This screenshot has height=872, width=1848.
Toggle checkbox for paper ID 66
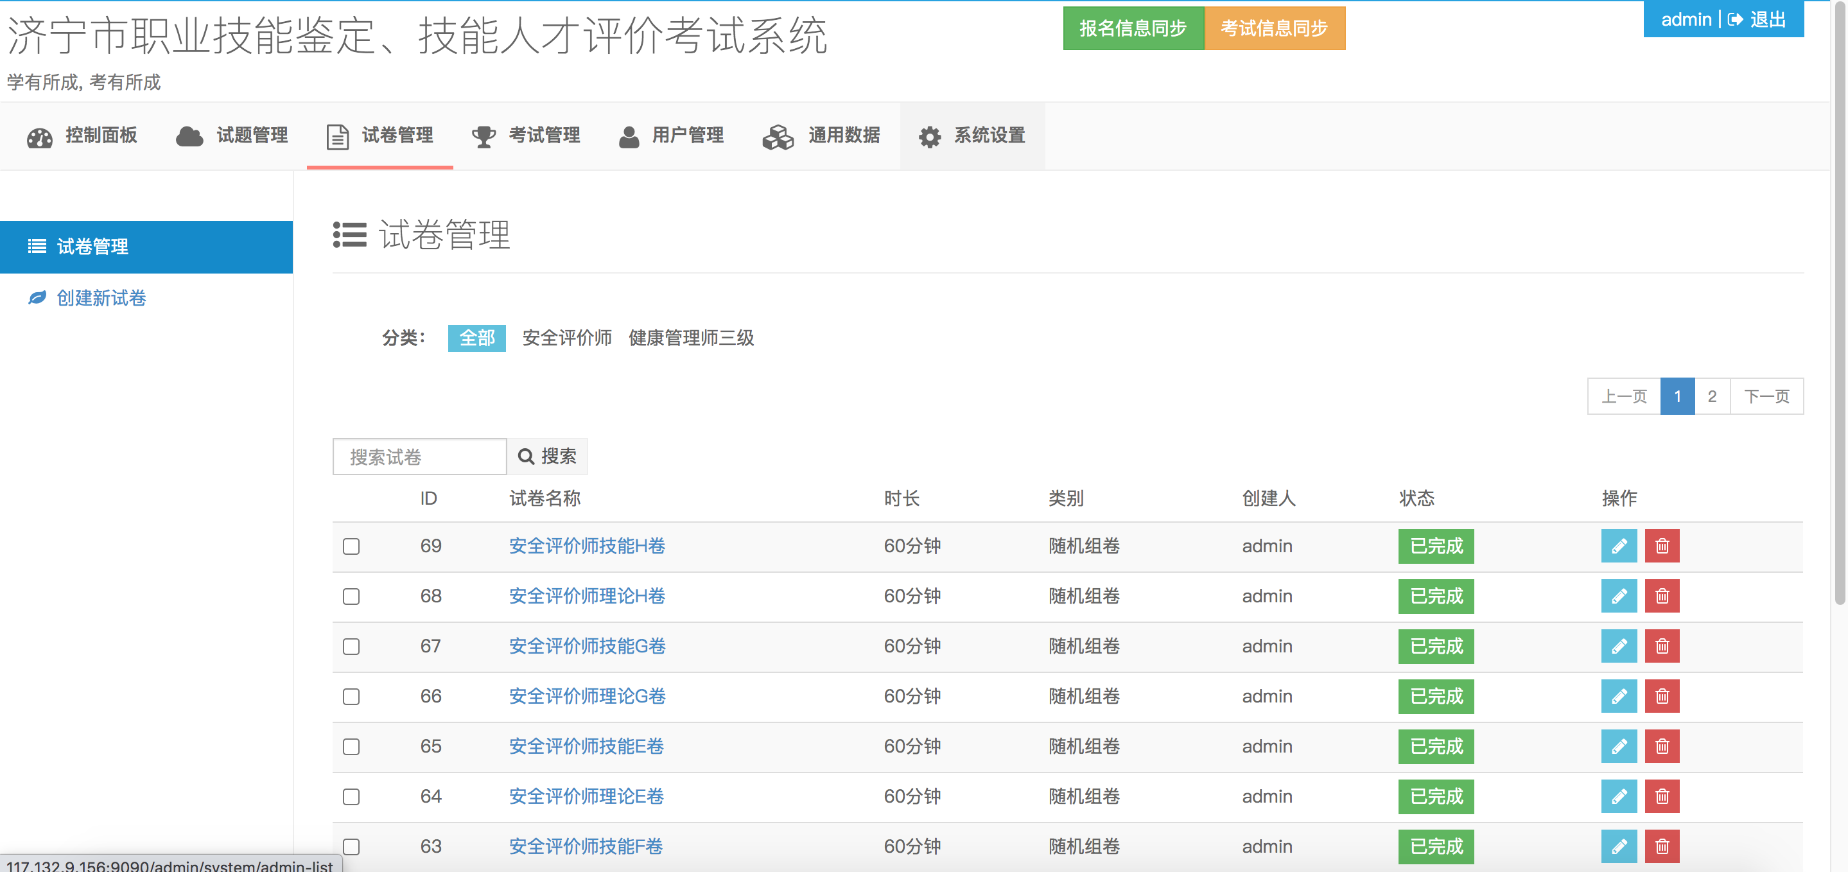[x=351, y=697]
